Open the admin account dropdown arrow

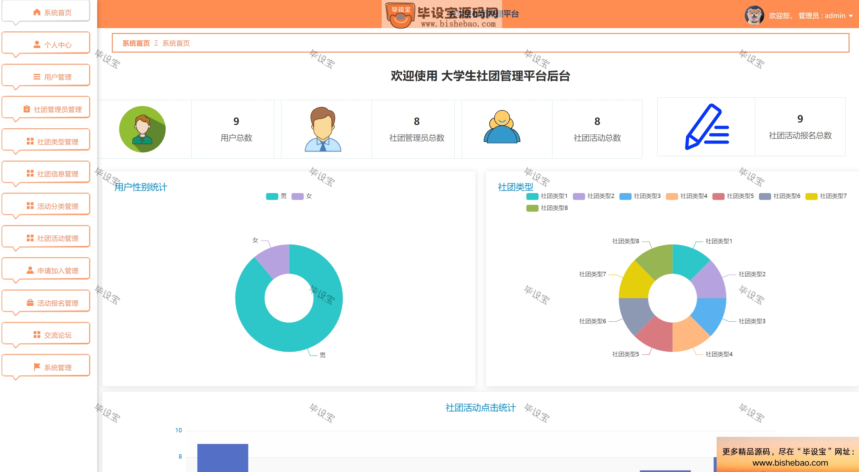click(x=850, y=16)
